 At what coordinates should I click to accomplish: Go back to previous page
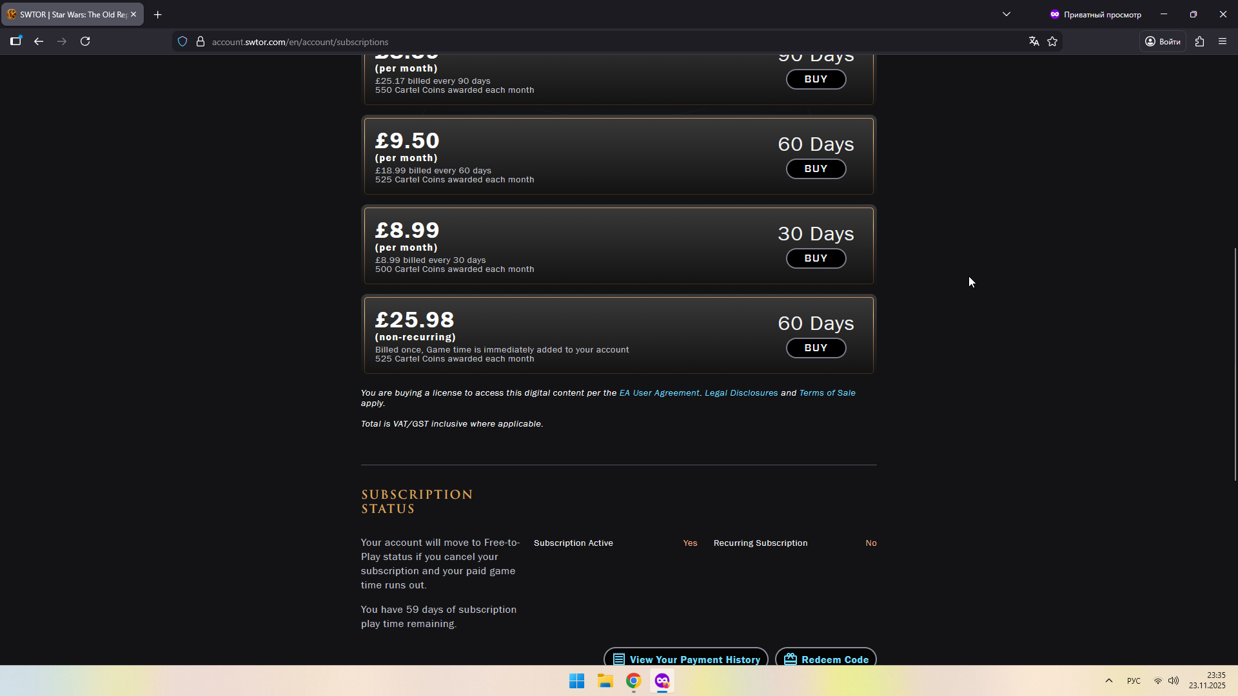(x=39, y=41)
